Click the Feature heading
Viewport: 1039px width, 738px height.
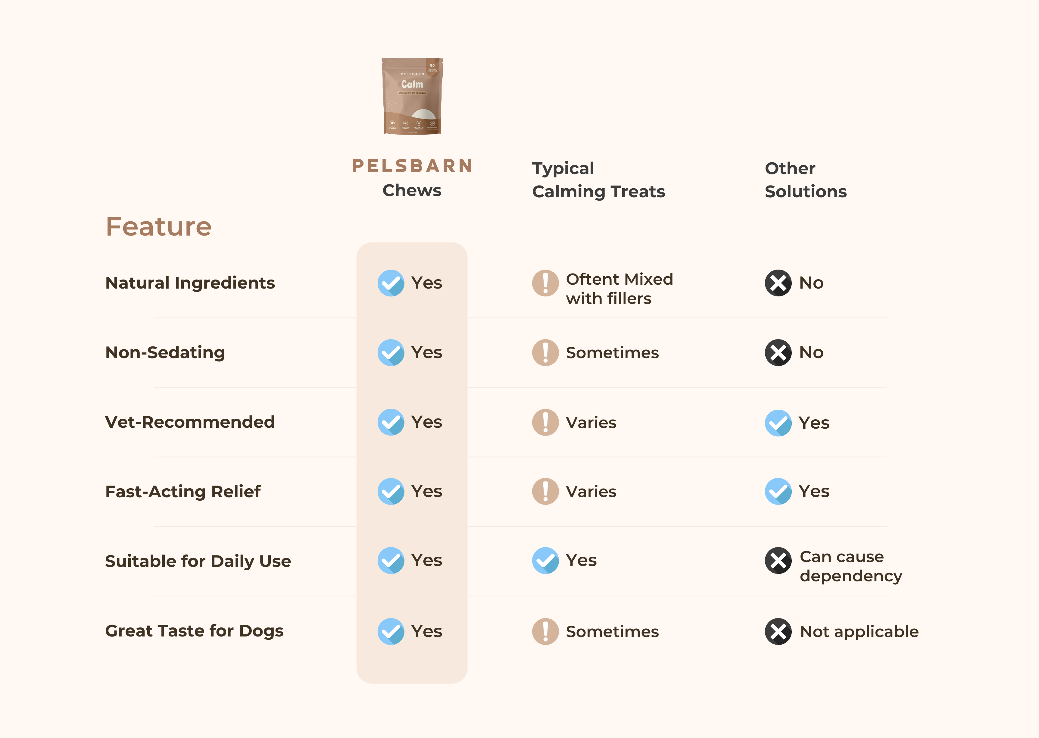pyautogui.click(x=158, y=226)
